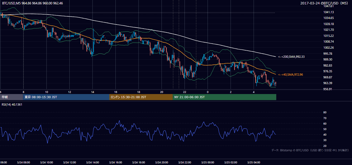
Task: Click the 3/24 16:00 timeline label
Action: 115,162
